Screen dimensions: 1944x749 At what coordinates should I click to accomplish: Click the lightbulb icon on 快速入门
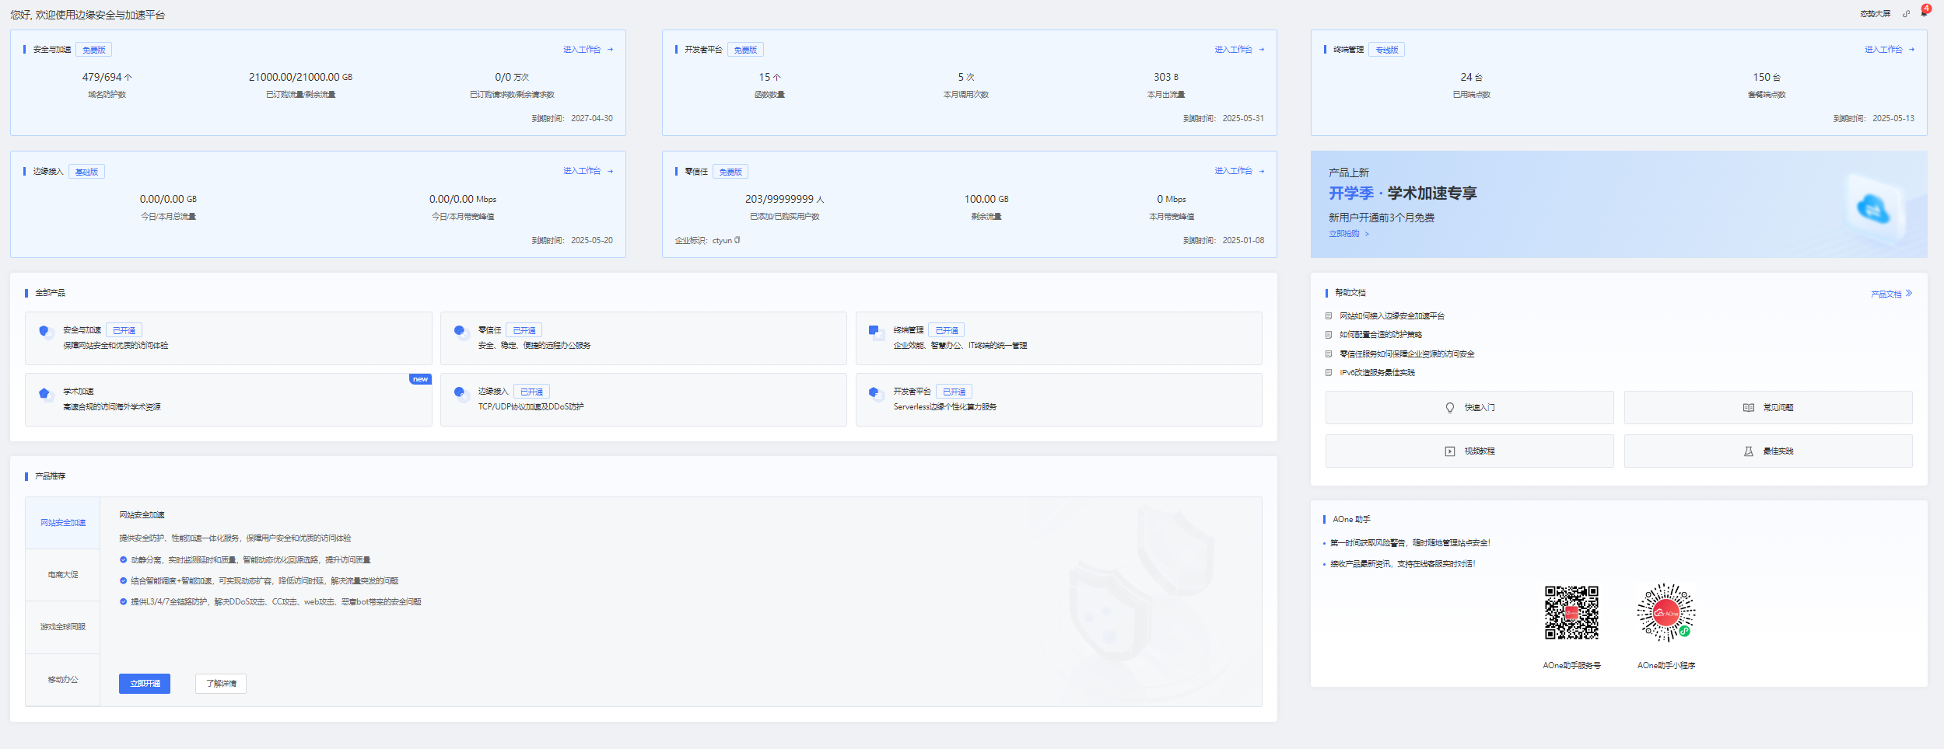(x=1450, y=408)
